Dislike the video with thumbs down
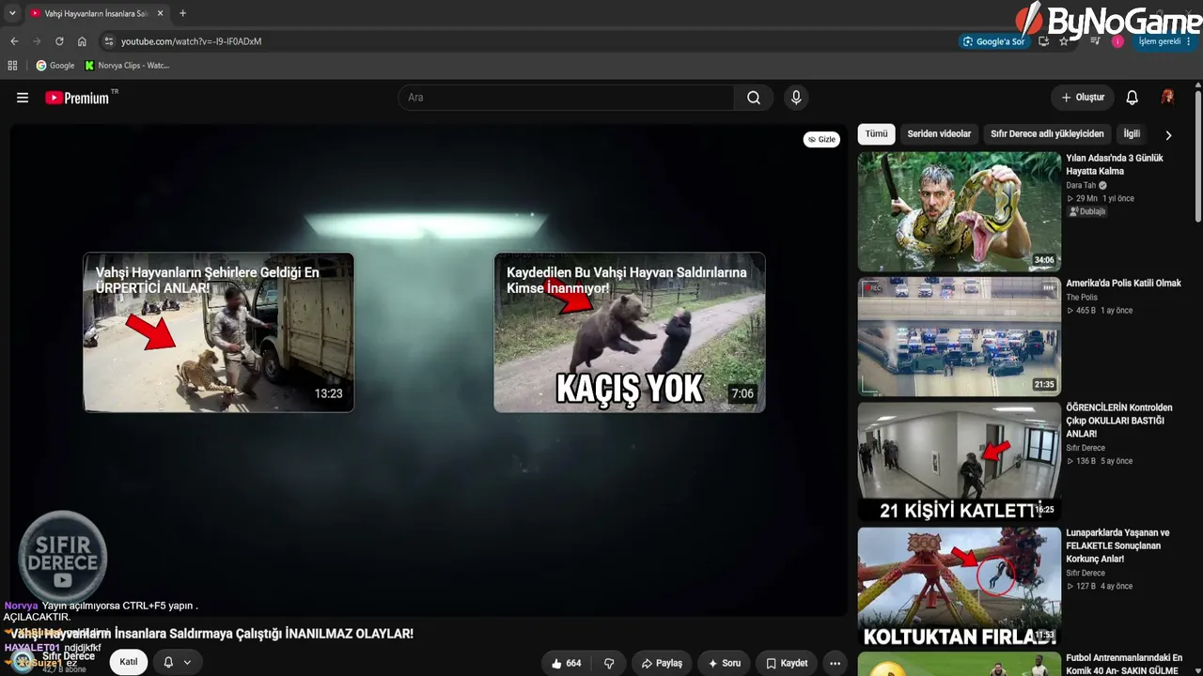 click(609, 663)
